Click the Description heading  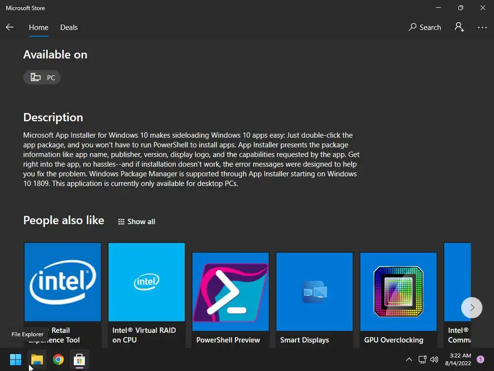(53, 117)
